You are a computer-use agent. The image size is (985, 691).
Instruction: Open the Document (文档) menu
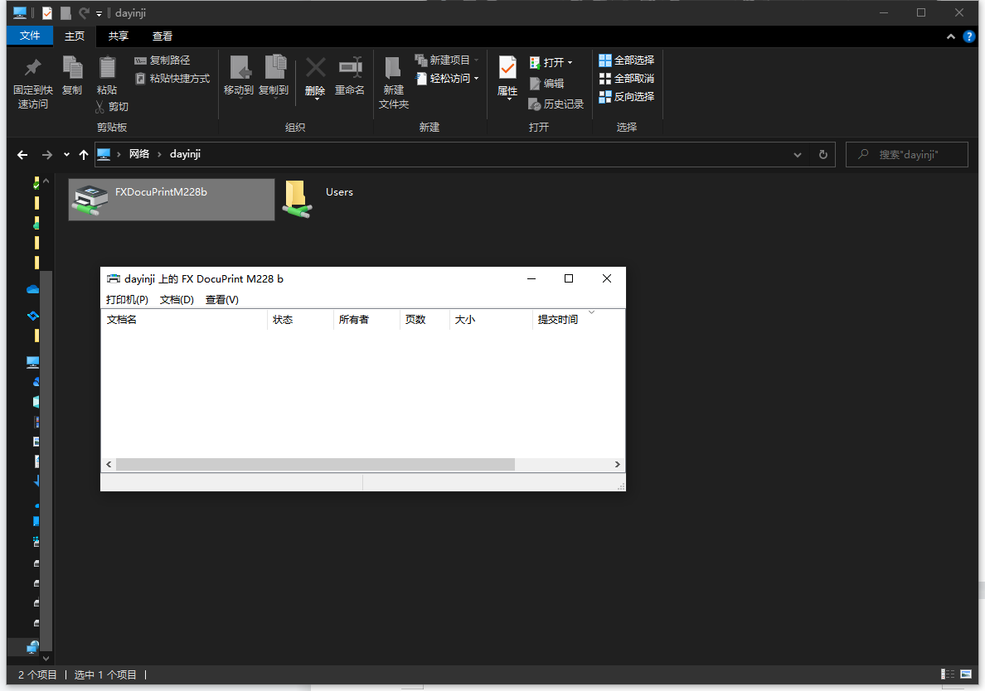point(177,299)
